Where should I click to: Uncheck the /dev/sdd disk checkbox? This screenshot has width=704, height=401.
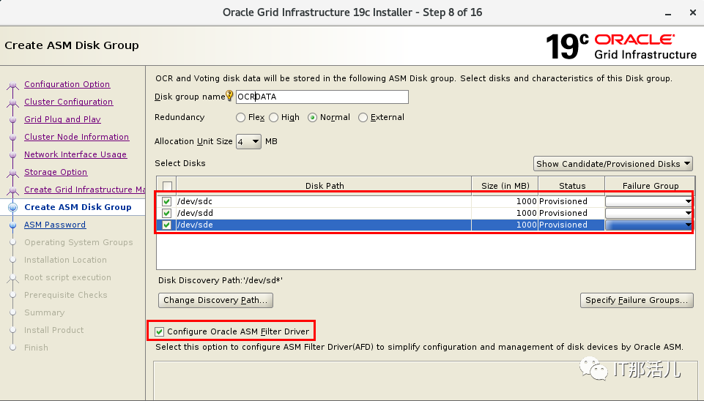[x=166, y=213]
